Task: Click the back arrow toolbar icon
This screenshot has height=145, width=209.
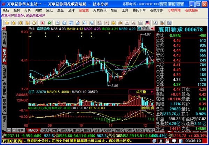Action: click(x=7, y=23)
